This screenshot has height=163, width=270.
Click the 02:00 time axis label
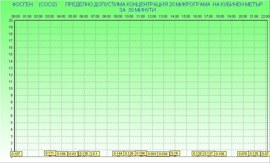pos(38,17)
